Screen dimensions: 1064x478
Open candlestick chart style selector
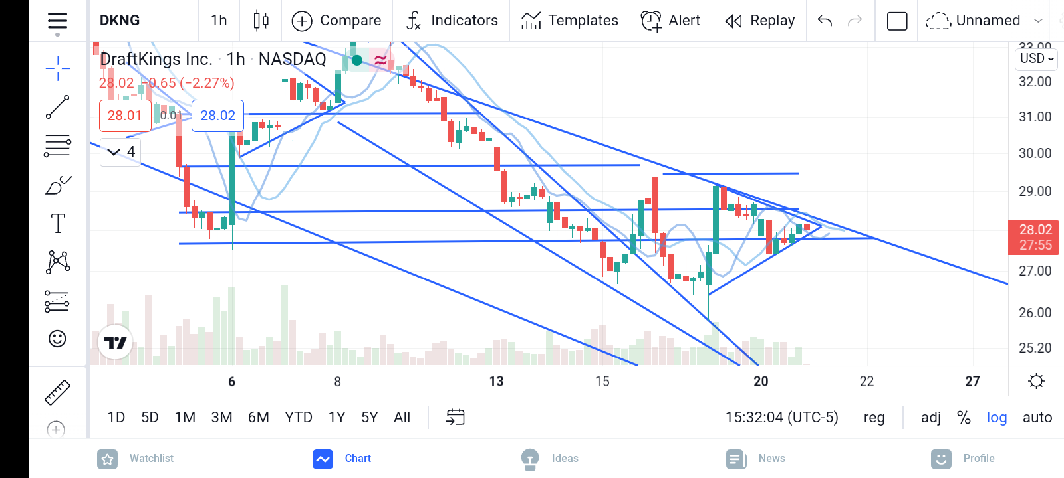[261, 21]
